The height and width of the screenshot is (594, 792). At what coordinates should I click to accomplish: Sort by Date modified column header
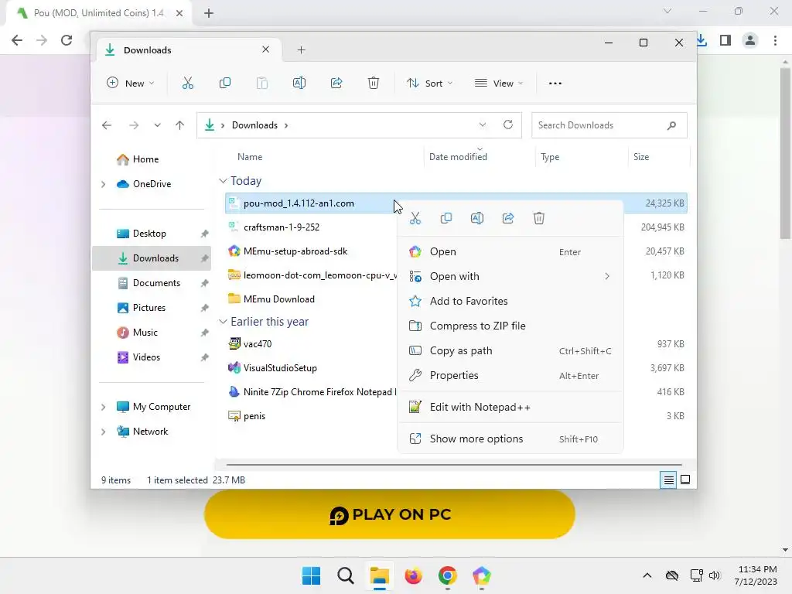[x=458, y=156]
